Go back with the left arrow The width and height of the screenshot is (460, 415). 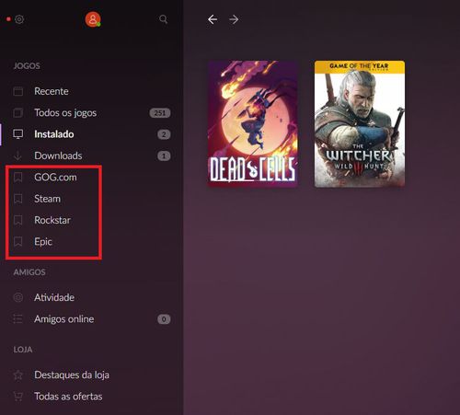(x=213, y=19)
